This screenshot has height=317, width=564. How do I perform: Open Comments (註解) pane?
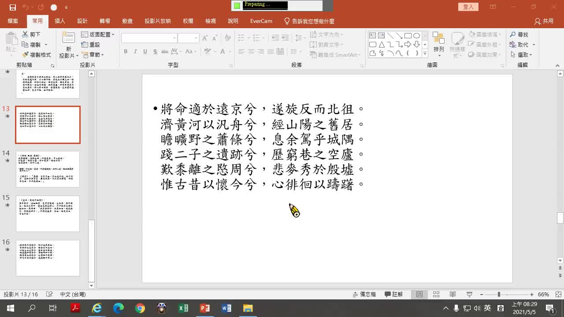[393, 294]
